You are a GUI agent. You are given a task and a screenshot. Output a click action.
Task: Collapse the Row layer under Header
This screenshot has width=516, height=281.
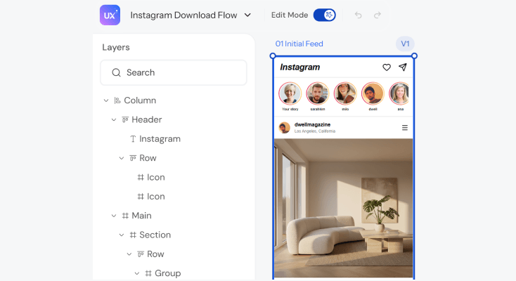[122, 158]
